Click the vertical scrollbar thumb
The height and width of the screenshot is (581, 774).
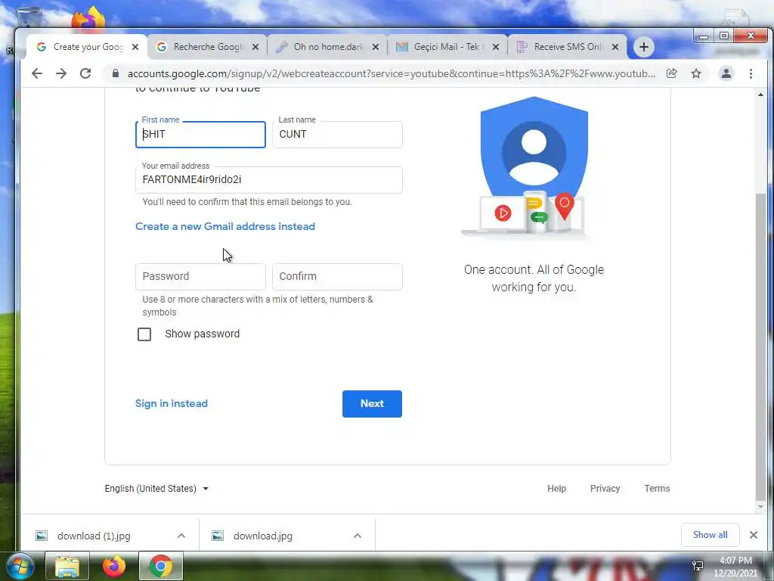[x=760, y=347]
